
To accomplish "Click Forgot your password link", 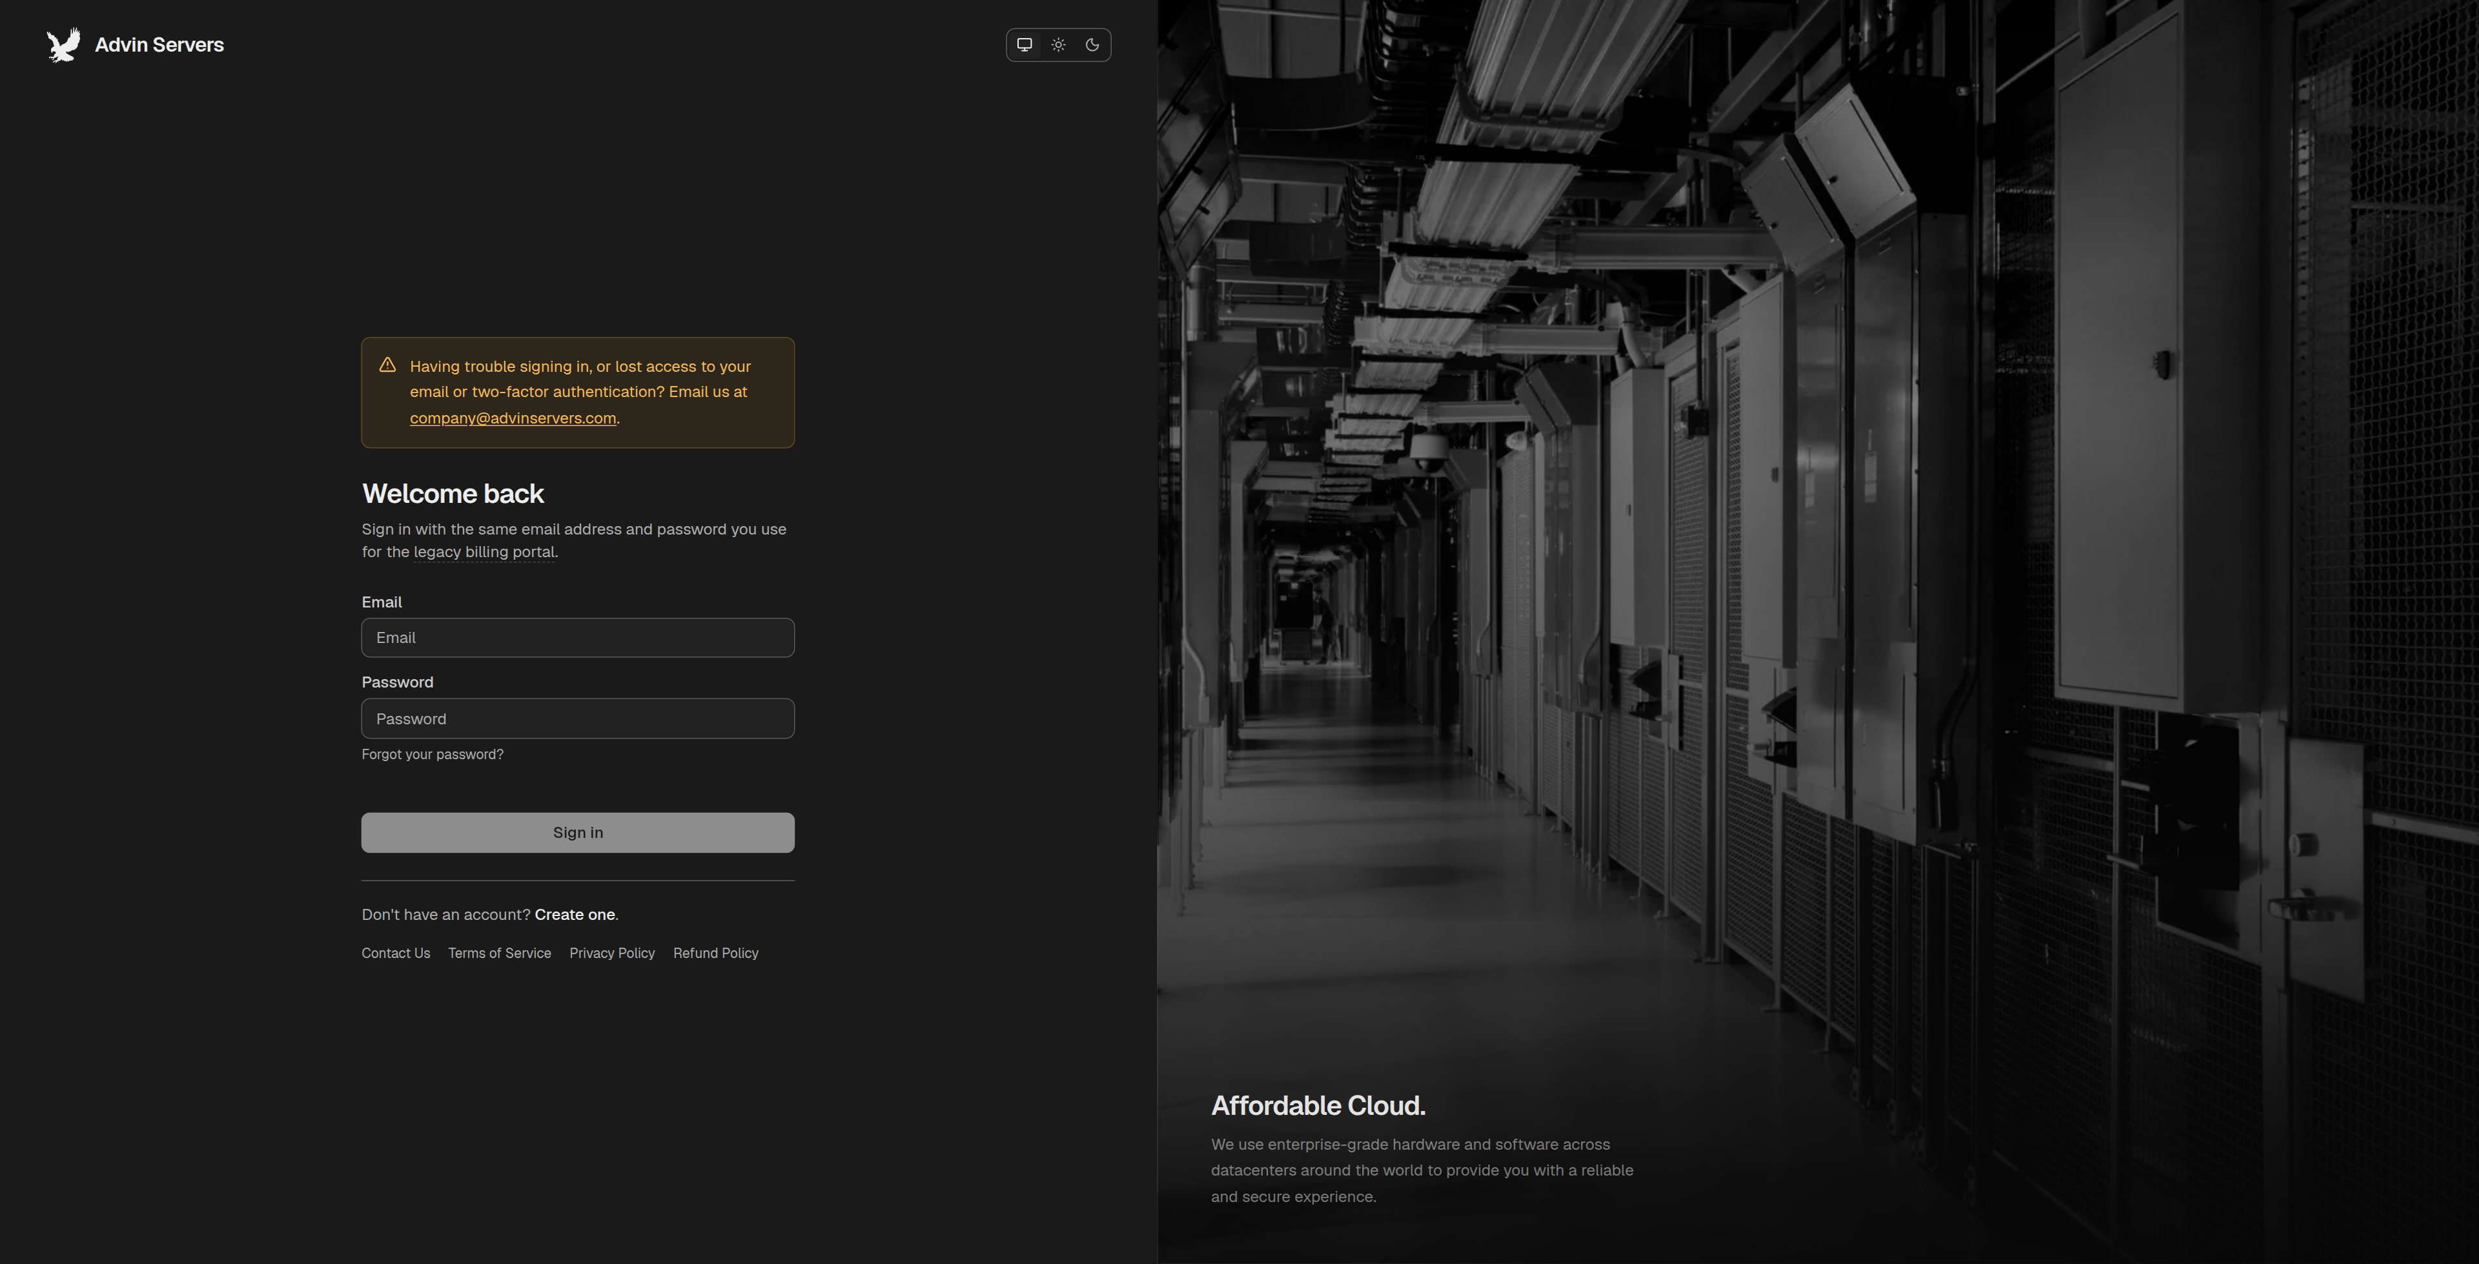I will coord(432,754).
